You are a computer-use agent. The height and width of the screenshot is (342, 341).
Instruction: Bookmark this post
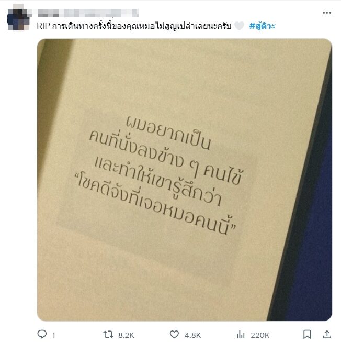click(x=307, y=334)
